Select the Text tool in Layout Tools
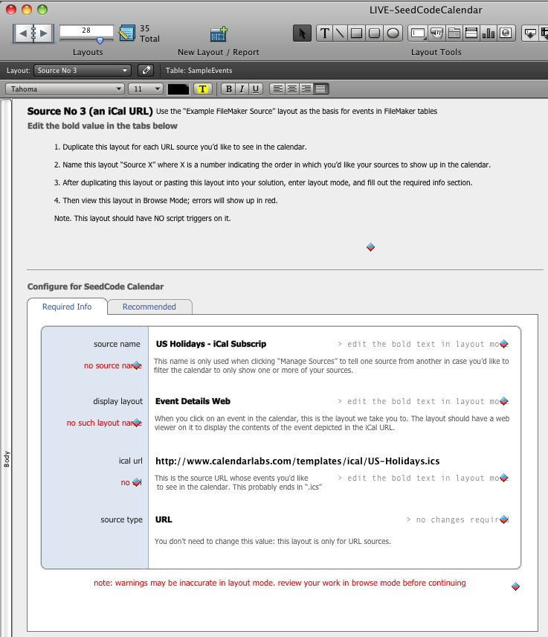Screen dimensions: 548x637 [325, 33]
